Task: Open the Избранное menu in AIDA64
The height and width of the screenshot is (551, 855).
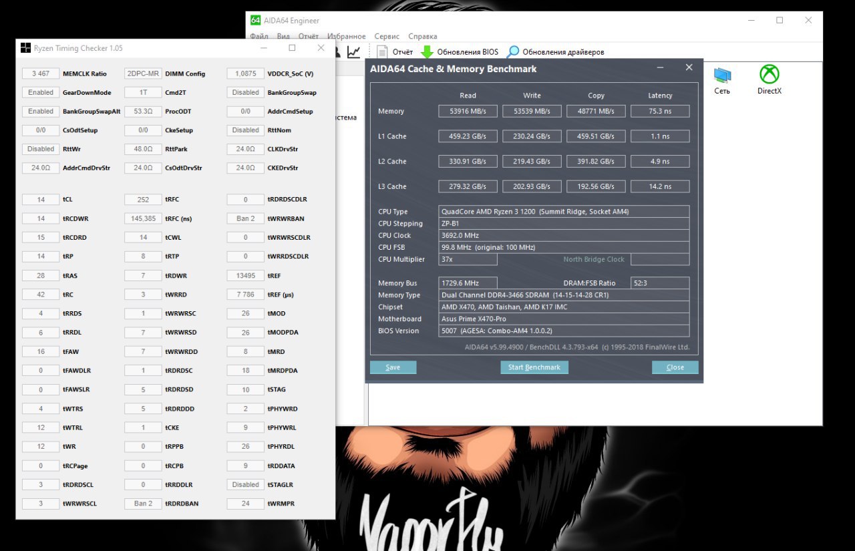Action: (x=347, y=36)
